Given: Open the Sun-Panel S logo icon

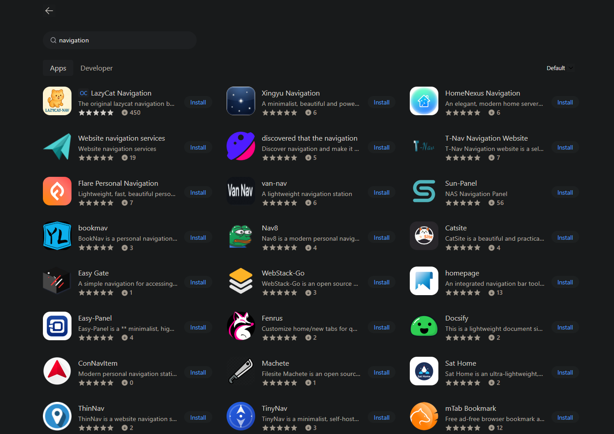Looking at the screenshot, I should (424, 191).
